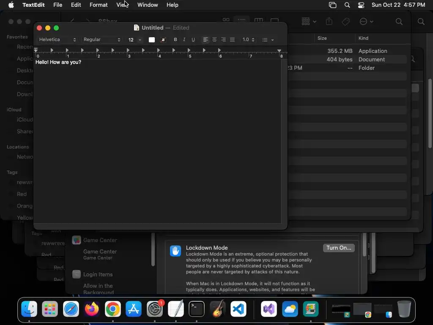Open the Help menu
433x325 pixels.
(x=173, y=5)
